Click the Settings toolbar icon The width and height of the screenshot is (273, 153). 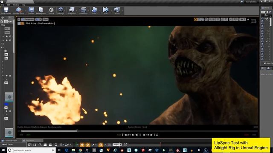pyautogui.click(x=61, y=10)
